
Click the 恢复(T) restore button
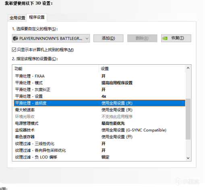176,38
